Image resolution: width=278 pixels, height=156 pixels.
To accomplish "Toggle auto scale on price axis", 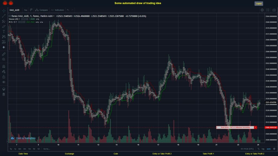I will tap(269, 149).
